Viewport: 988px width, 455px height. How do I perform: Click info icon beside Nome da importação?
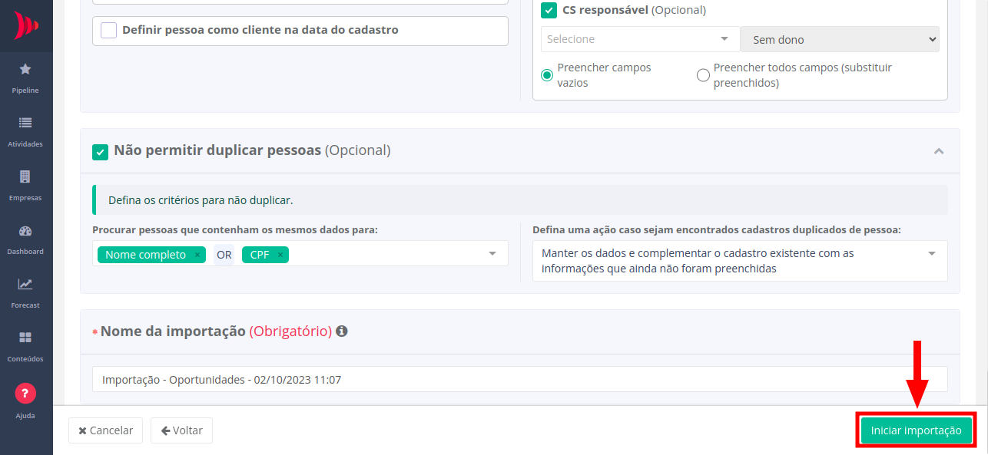click(342, 331)
